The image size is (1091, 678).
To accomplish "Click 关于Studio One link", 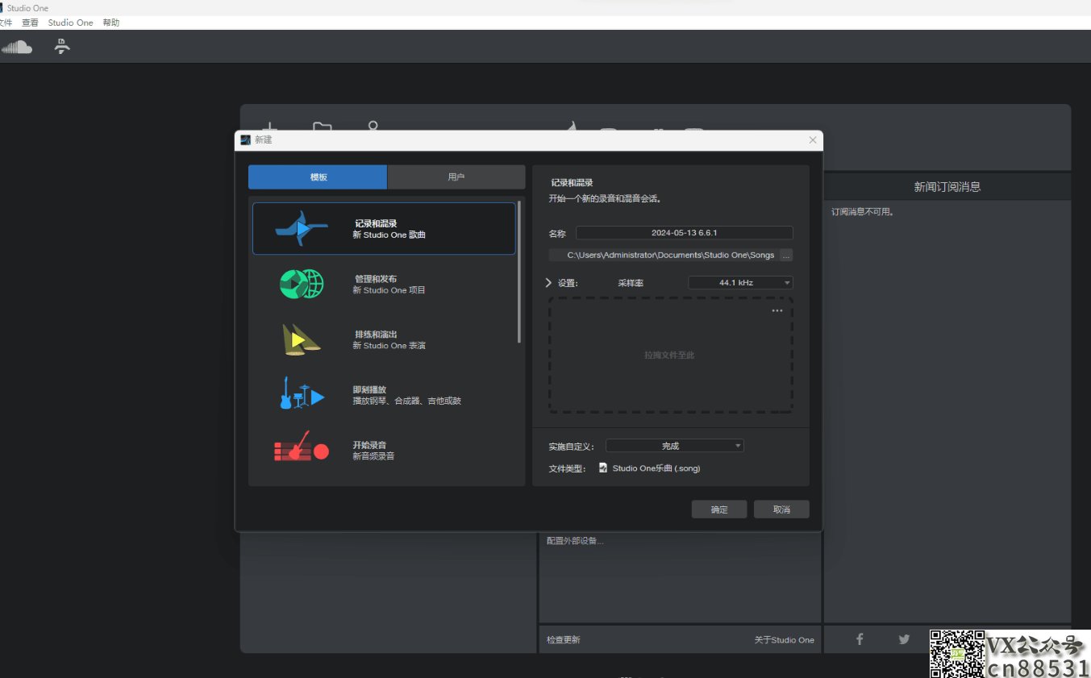I will [785, 640].
